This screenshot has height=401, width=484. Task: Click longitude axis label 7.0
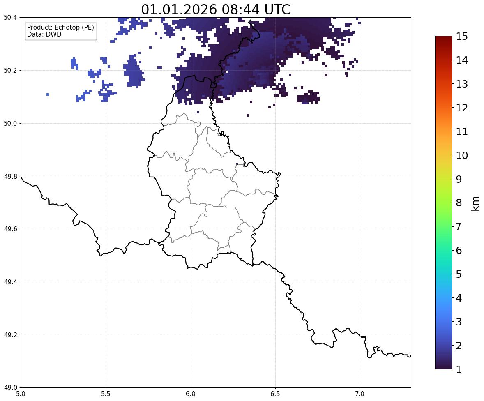pos(360,394)
